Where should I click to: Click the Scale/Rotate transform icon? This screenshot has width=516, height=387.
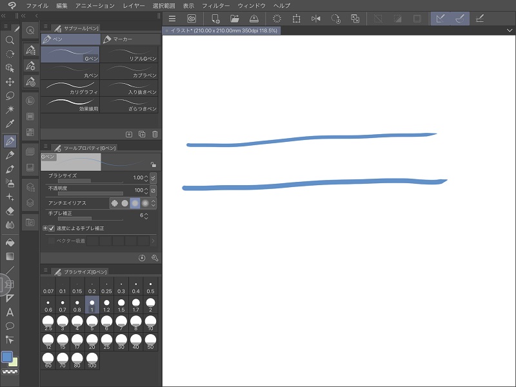pos(297,19)
